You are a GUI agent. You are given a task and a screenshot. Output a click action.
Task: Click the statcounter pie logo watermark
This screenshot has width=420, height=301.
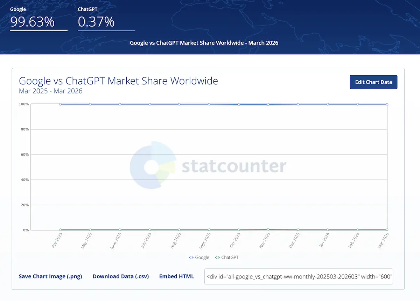pos(153,165)
